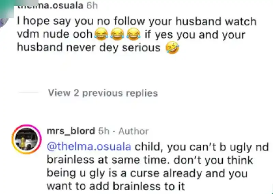This screenshot has width=273, height=194.
Task: Open thelma.osuala username at top
Action: click(50, 6)
